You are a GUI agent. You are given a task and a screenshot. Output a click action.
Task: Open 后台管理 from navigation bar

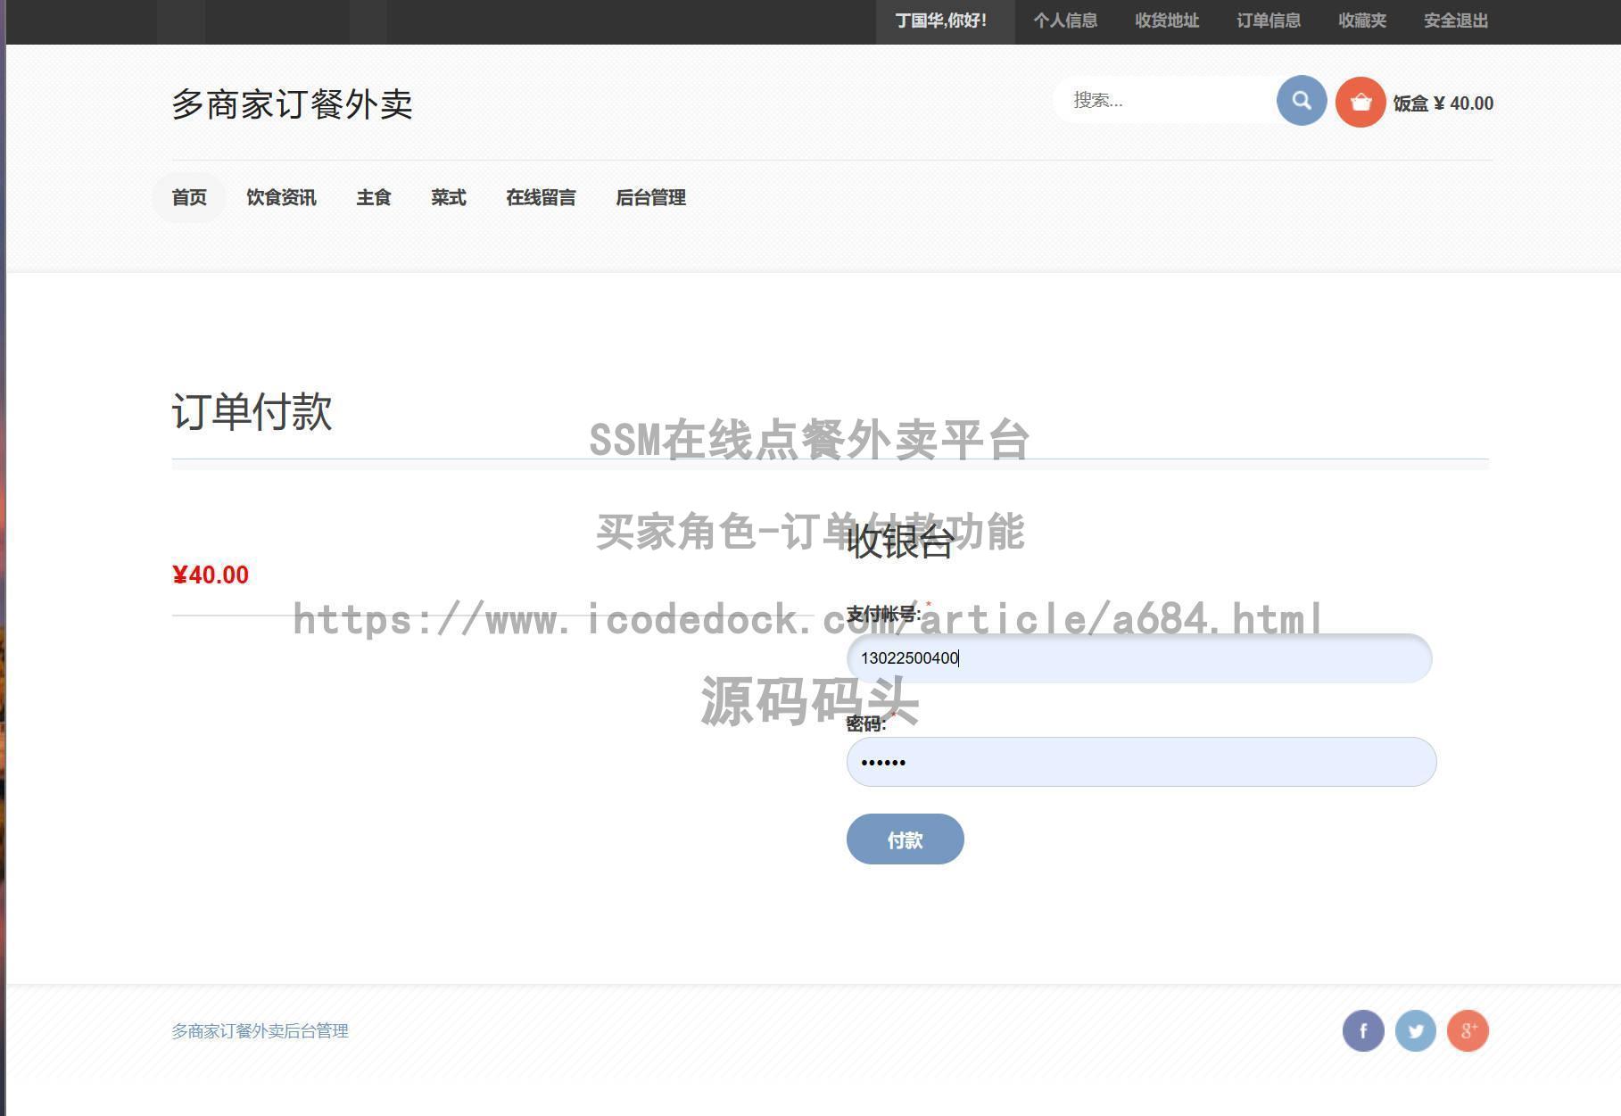pyautogui.click(x=650, y=197)
